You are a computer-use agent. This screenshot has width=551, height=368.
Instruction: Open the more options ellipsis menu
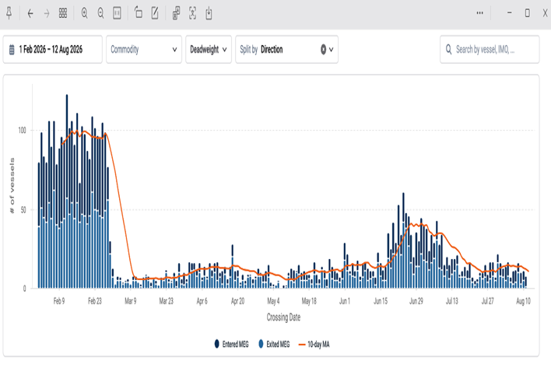tap(479, 13)
